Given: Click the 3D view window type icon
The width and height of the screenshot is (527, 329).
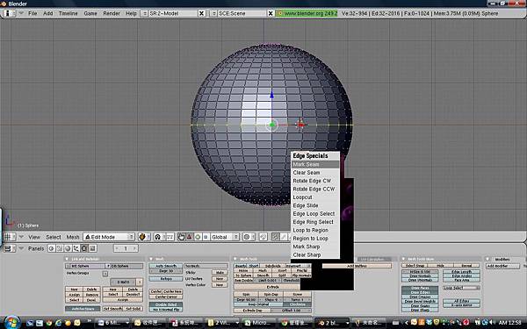Looking at the screenshot, I should tap(9, 237).
